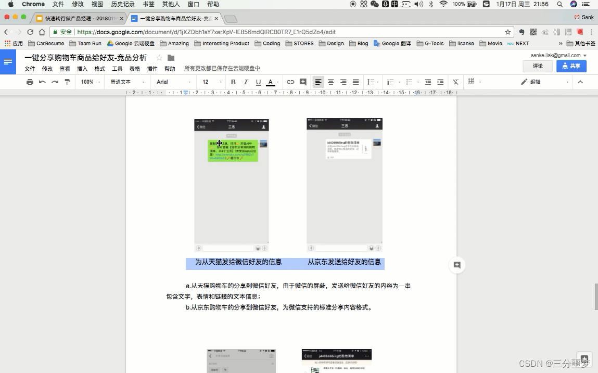Viewport: 598px width, 373px height.
Task: Open the Google 云端硬盘 bookmark
Action: tap(131, 44)
